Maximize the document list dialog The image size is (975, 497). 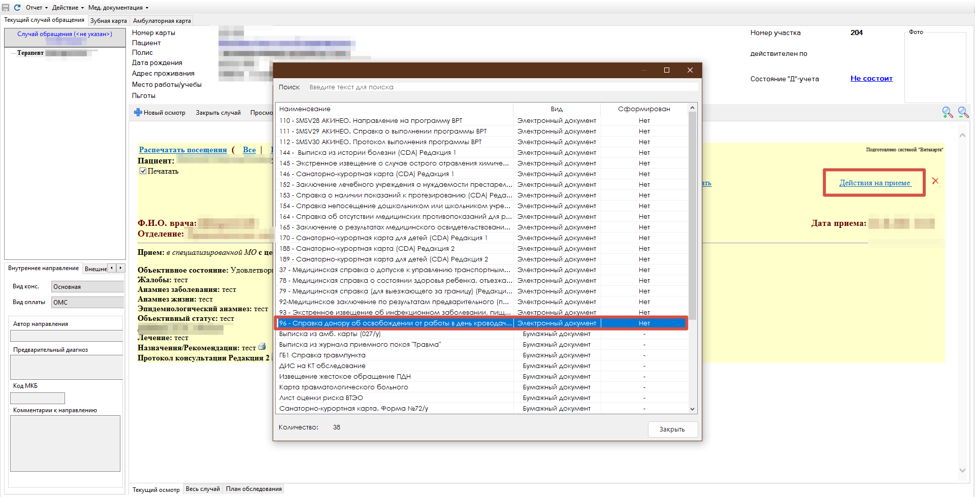667,70
